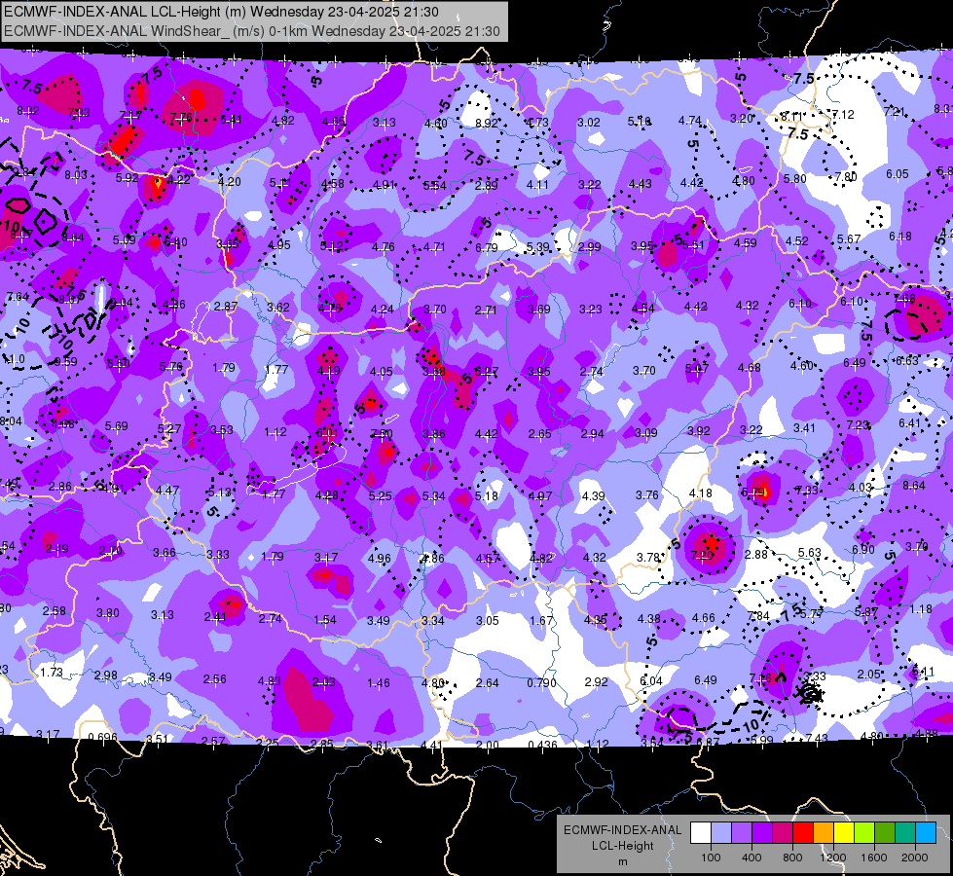The image size is (953, 876).
Task: Click the wind shear value 5.39
Action: pyautogui.click(x=538, y=247)
